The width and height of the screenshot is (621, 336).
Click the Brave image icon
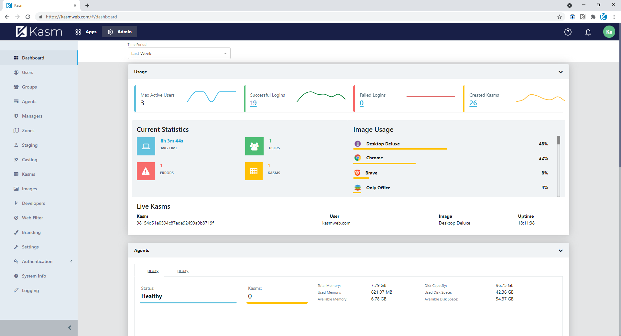[357, 173]
